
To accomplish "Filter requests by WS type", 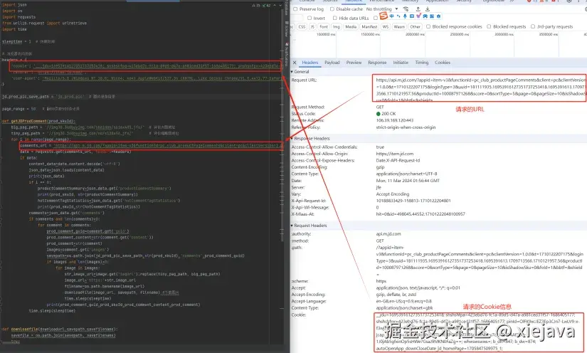I will 385,26.
